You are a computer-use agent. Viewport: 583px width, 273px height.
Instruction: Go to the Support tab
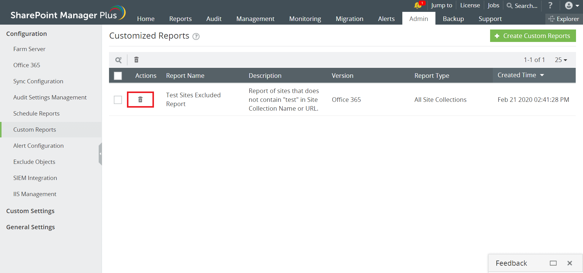[x=490, y=19]
